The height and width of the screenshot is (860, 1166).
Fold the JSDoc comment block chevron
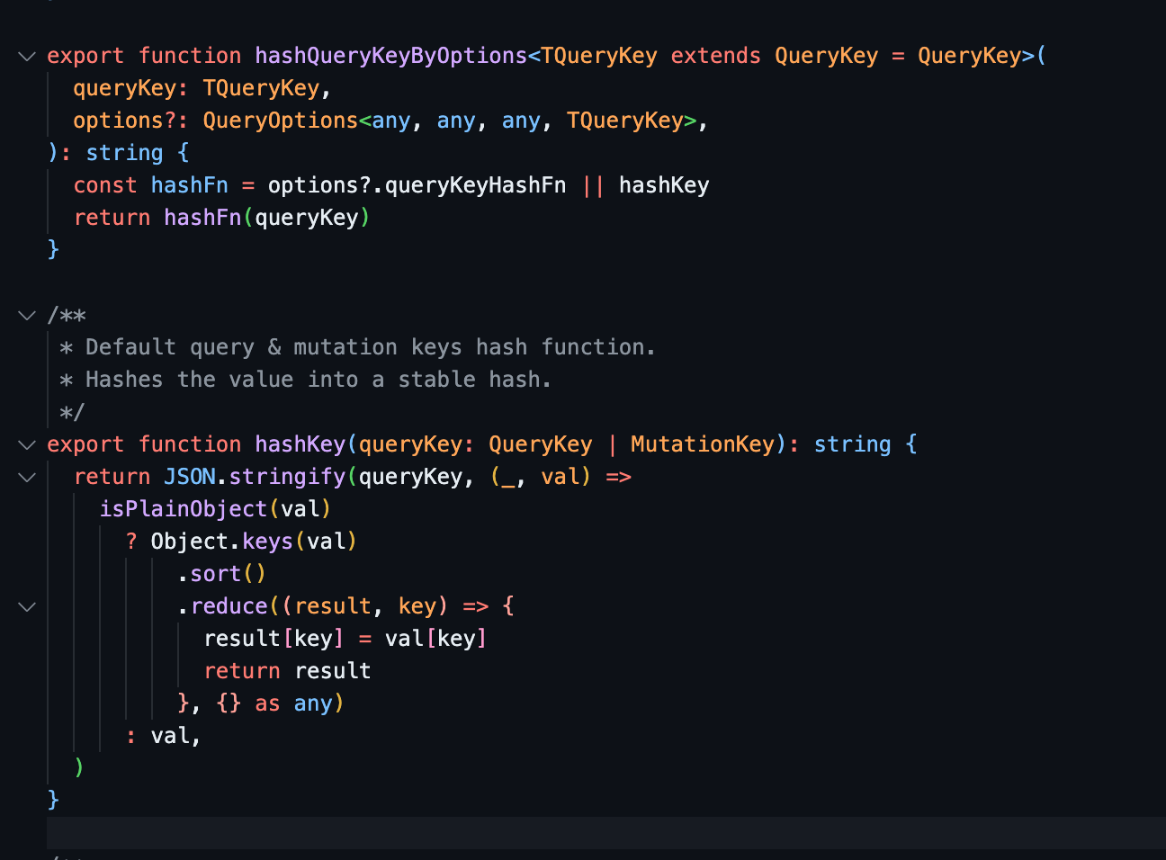click(27, 315)
